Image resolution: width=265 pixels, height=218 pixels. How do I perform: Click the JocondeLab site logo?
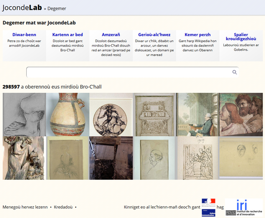(22, 8)
